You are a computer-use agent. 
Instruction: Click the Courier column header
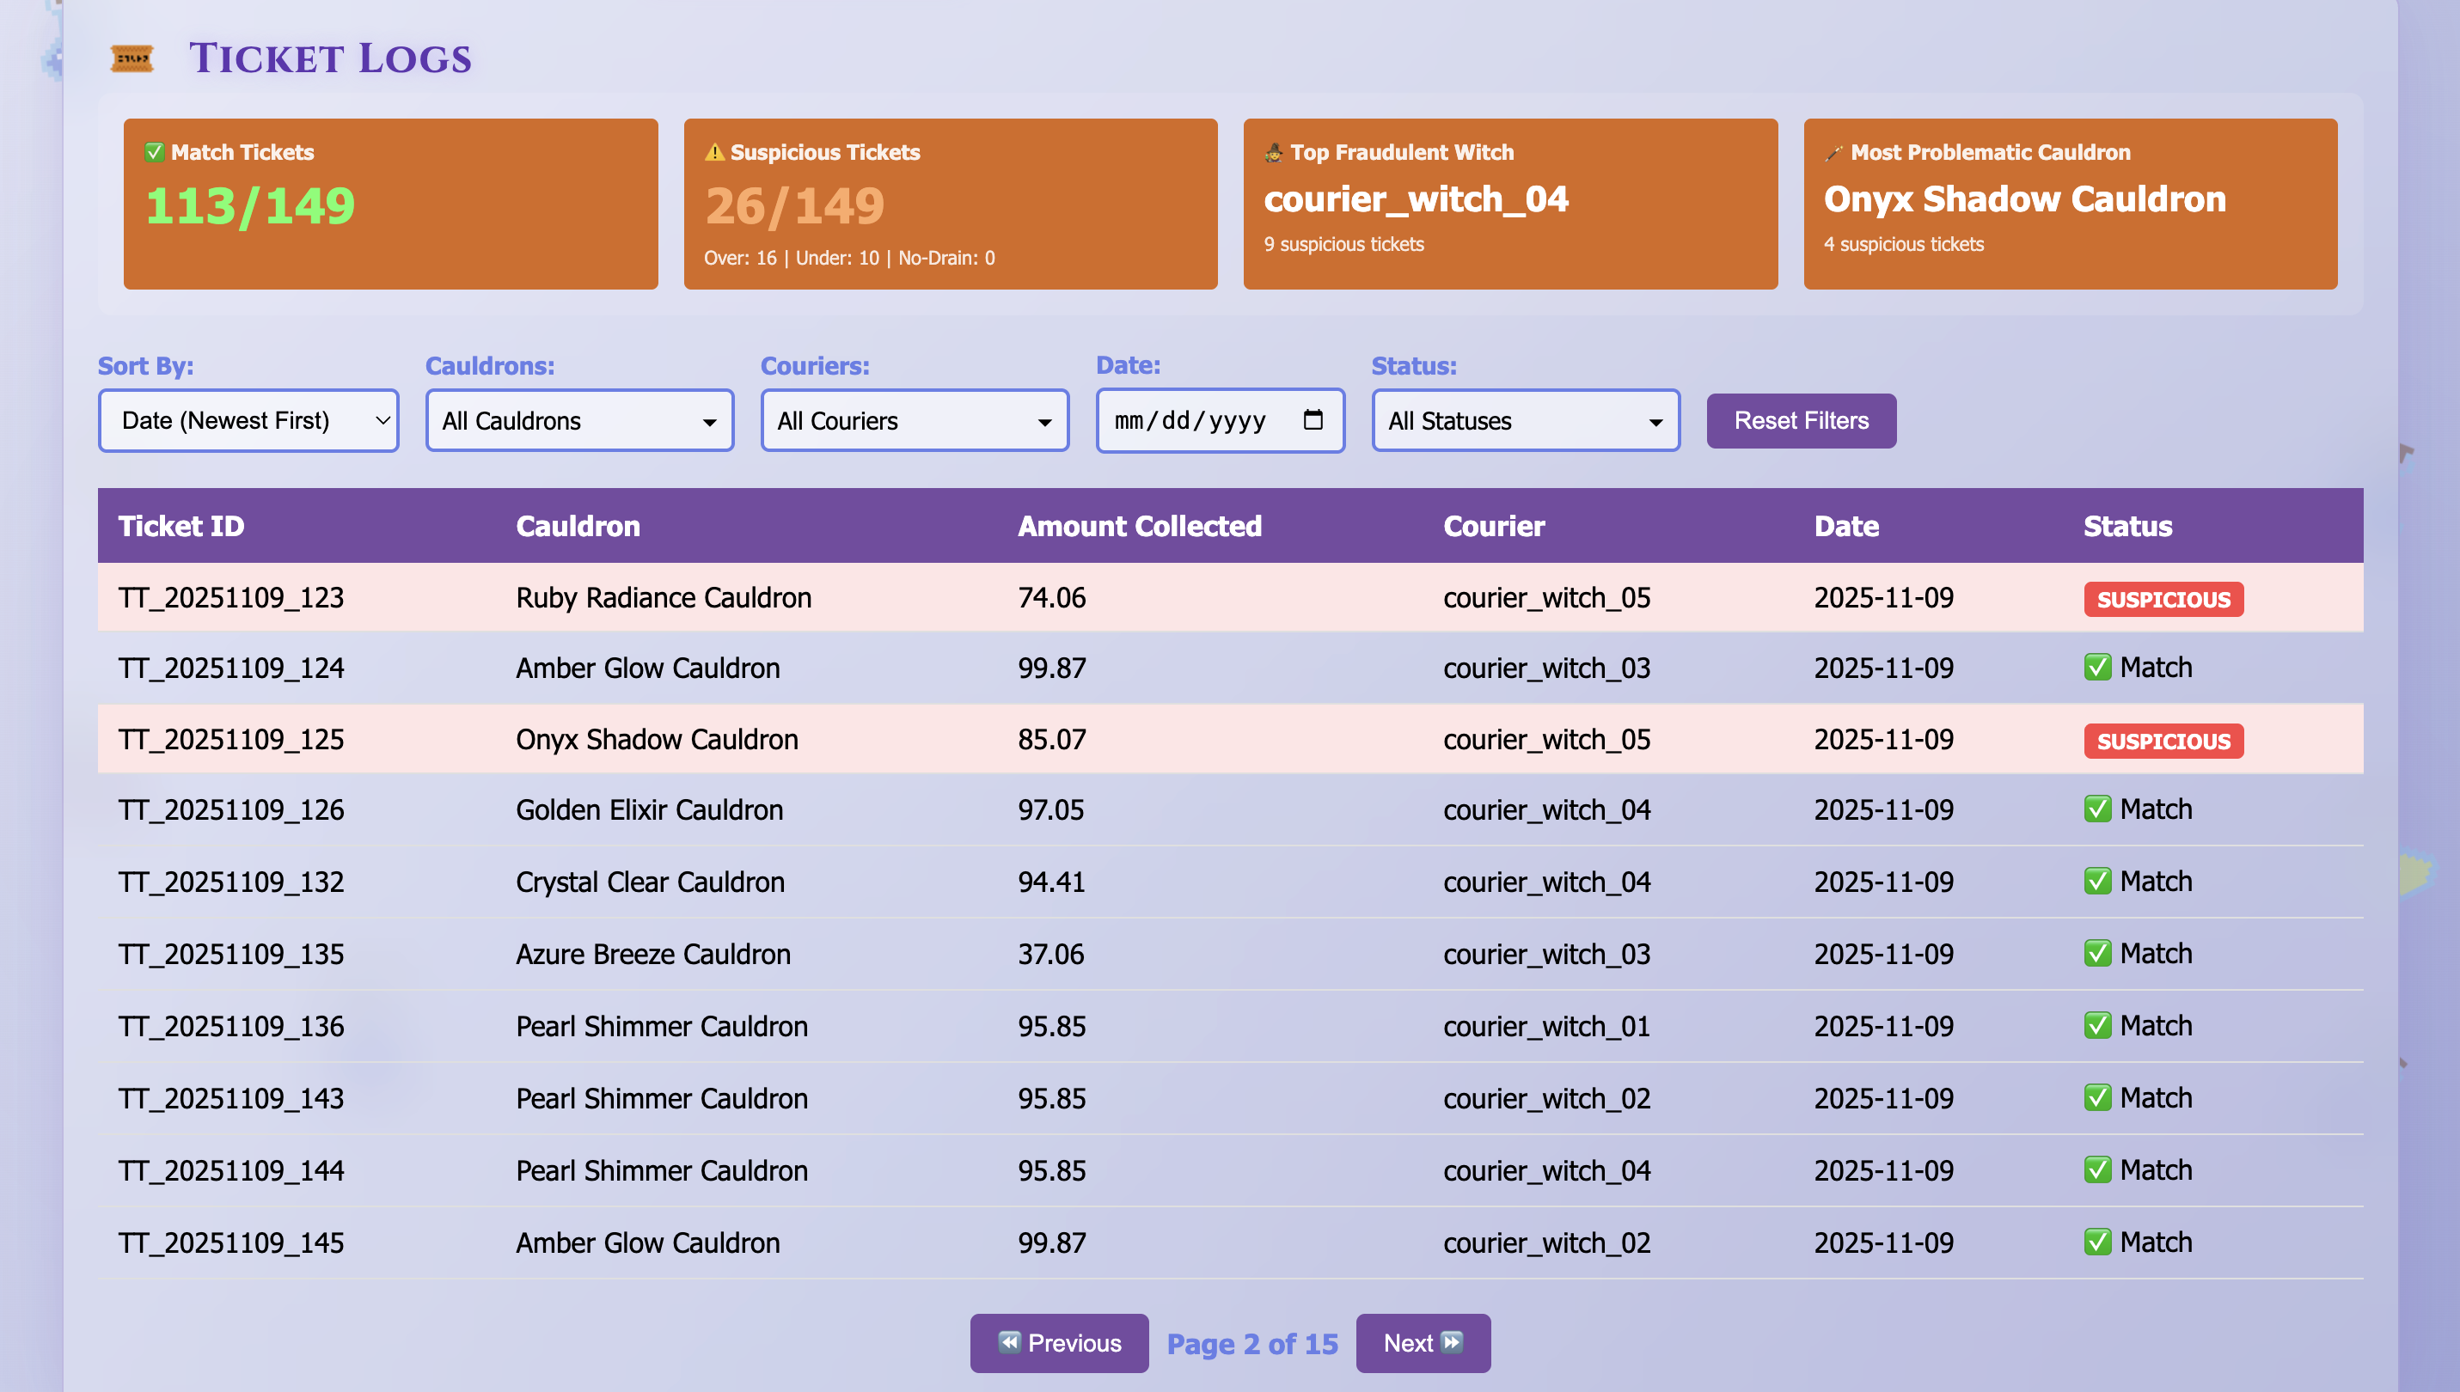(1493, 526)
